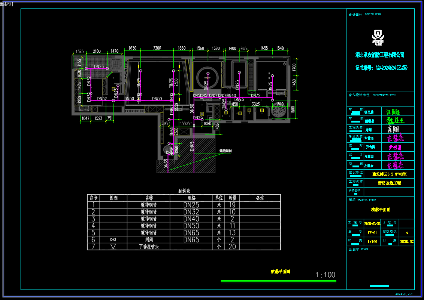Select the company name 湖北承安消防工程有限公司
The image size is (424, 300).
[380, 55]
